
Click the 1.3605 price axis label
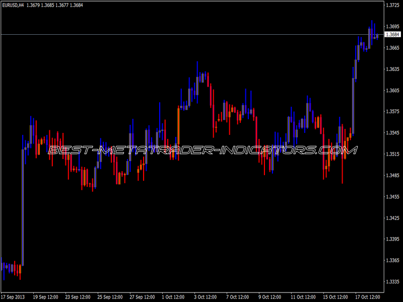click(x=393, y=91)
